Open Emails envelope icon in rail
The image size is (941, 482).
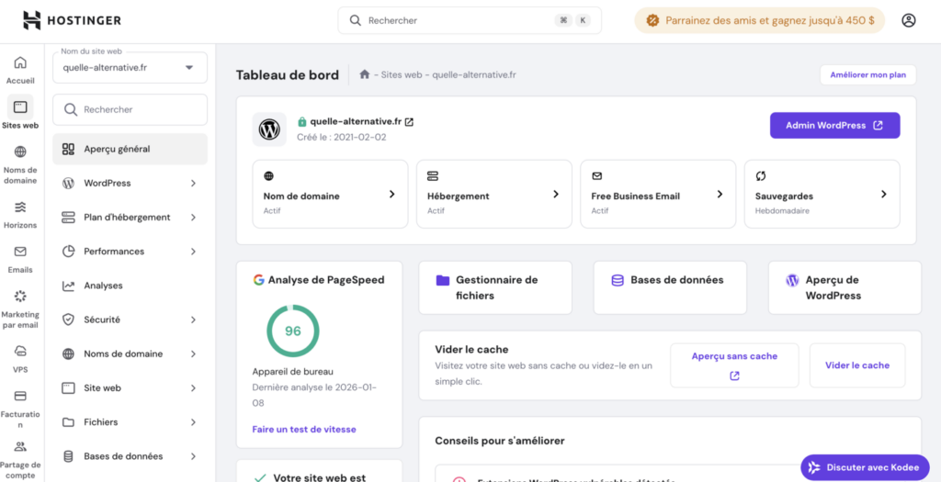20,252
